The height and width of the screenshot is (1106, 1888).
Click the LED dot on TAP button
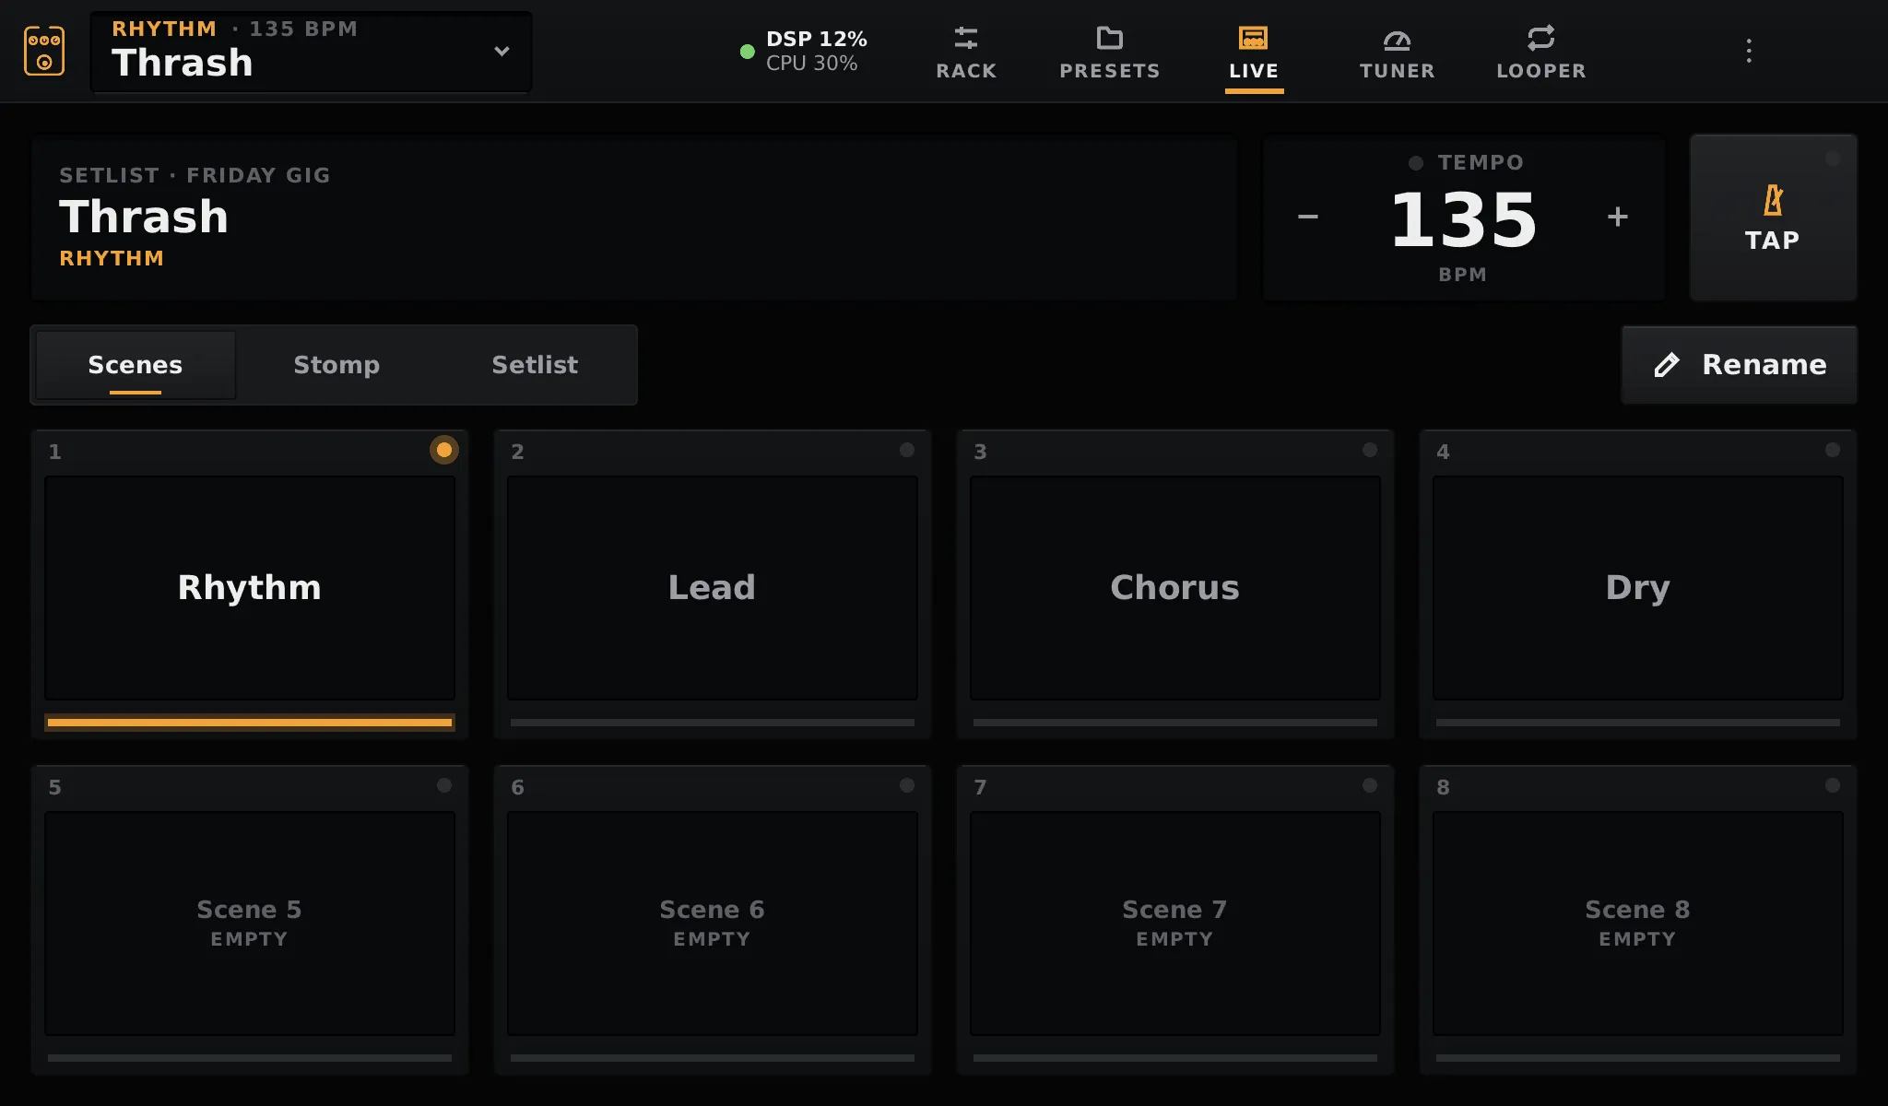click(1833, 159)
